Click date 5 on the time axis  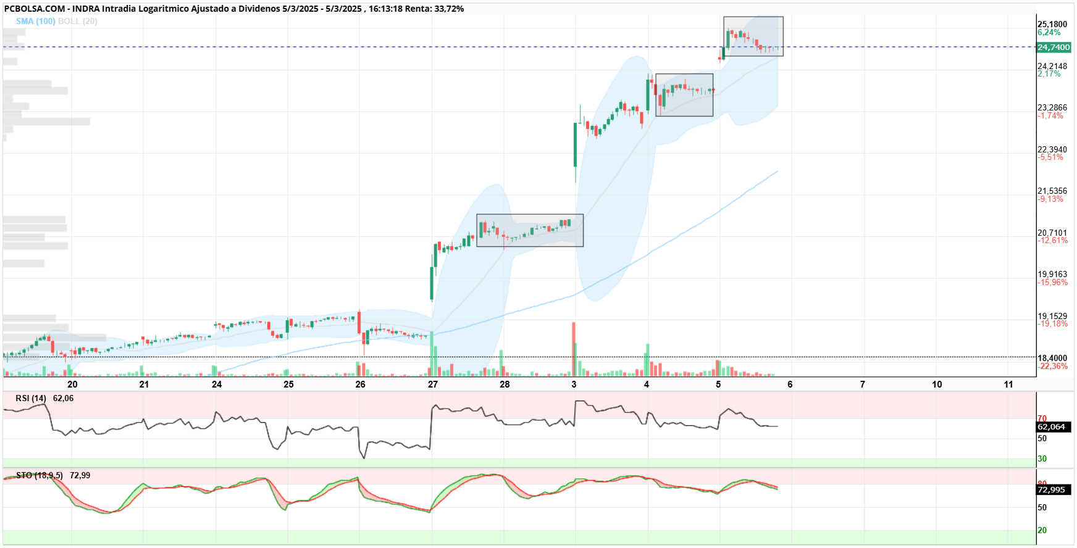718,384
